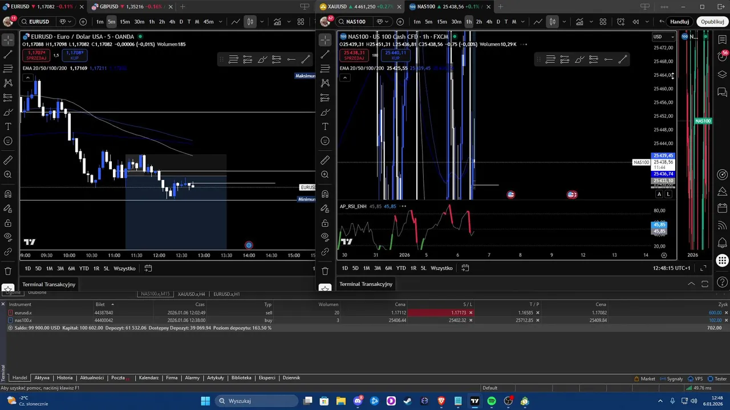Click the KUP 1,17089 button on the EURUSD chart
This screenshot has width=730, height=410.
(75, 55)
